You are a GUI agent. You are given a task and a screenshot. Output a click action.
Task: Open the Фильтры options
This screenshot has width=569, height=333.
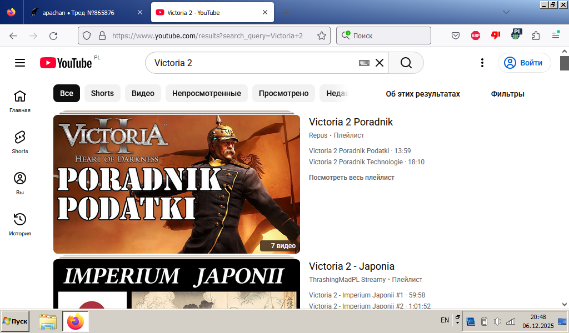[x=507, y=94]
